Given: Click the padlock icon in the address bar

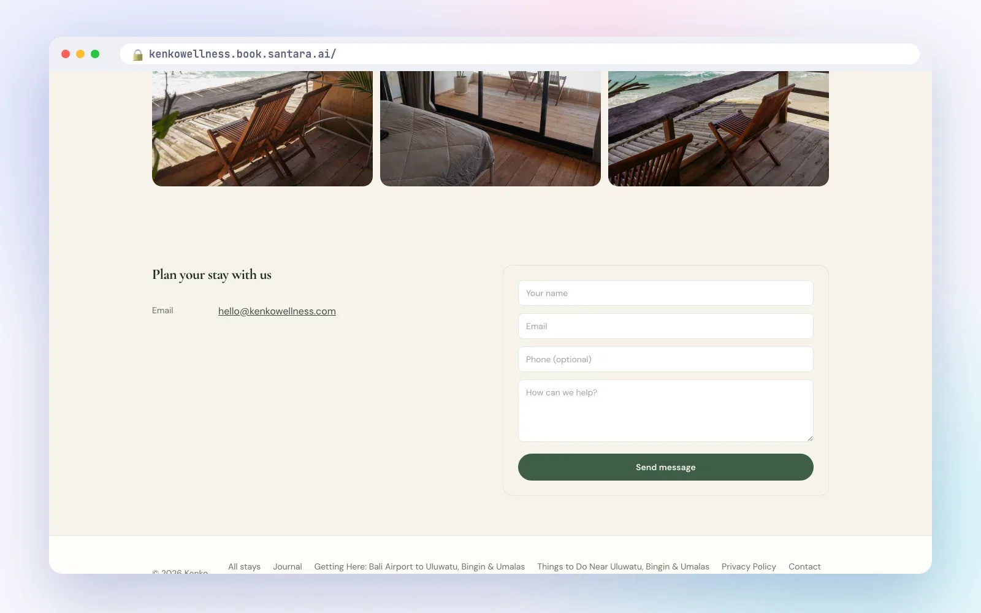Looking at the screenshot, I should click(x=138, y=55).
